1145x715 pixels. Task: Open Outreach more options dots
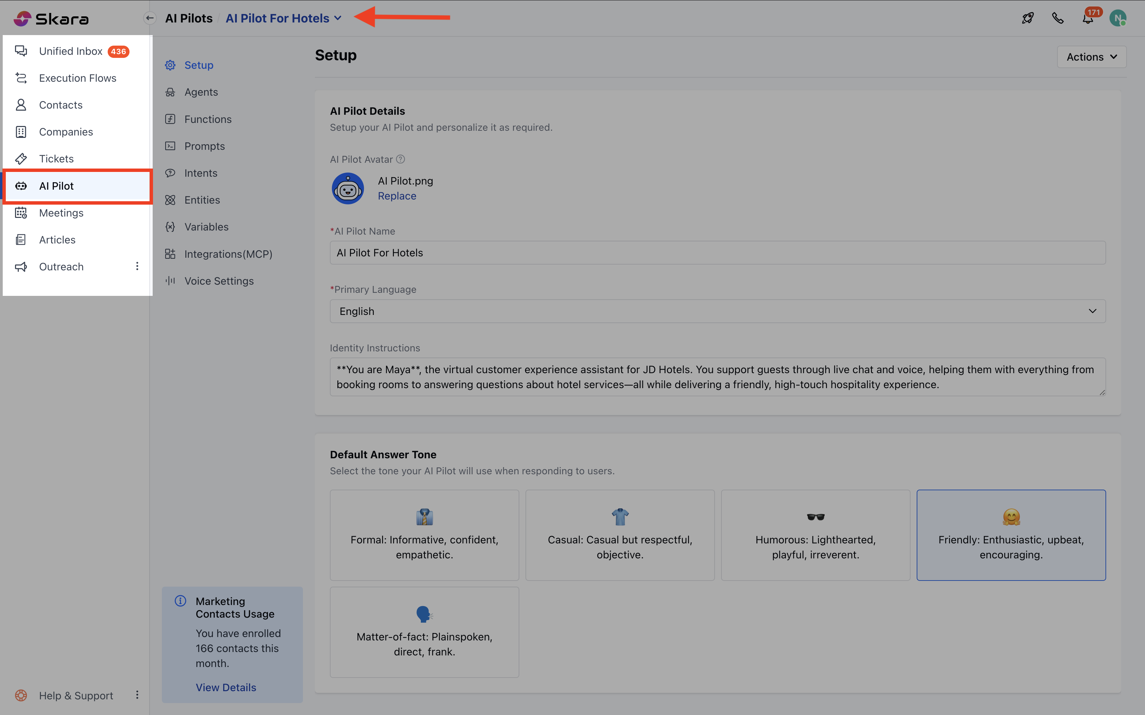[x=137, y=266]
